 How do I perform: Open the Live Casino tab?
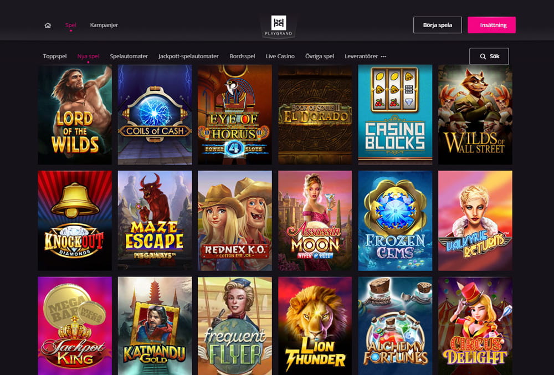coord(280,56)
